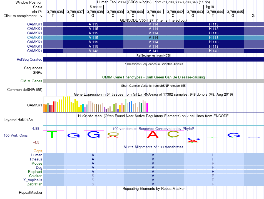Click the gray R in the Mouse alignment row
This screenshot has height=199, width=264.
pyautogui.click(x=213, y=164)
